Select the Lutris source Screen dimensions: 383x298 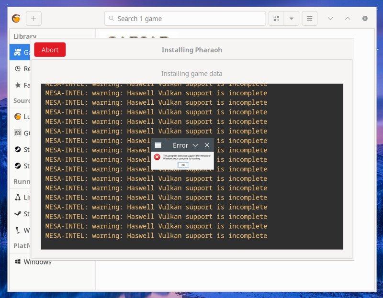(x=26, y=116)
